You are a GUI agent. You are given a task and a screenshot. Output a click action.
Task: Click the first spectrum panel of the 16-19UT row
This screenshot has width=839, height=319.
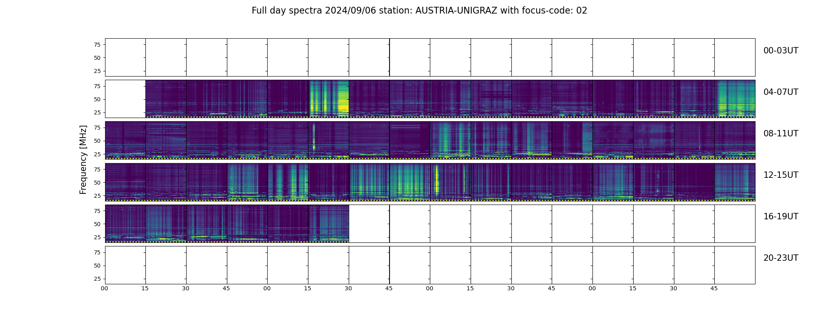pyautogui.click(x=125, y=223)
